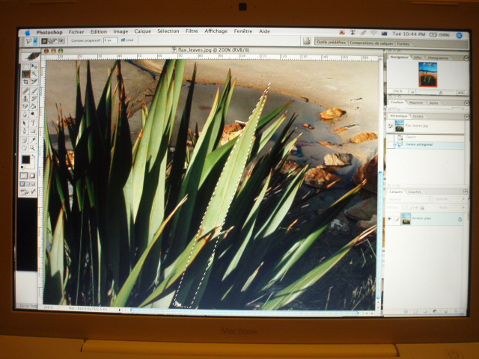Viewport: 479px width, 359px height.
Task: Select the Pen tool
Action: [x=25, y=132]
